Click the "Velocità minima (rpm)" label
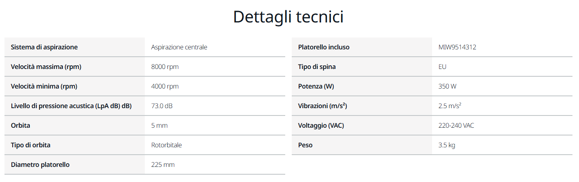 coord(44,87)
